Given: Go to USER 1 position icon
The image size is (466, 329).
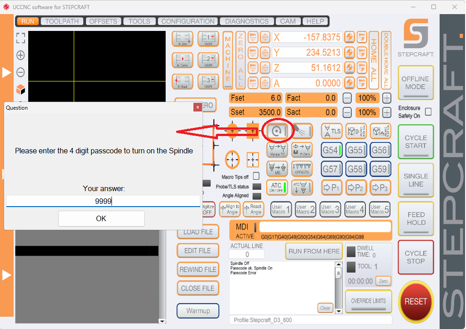Looking at the screenshot, I should coord(208,39).
